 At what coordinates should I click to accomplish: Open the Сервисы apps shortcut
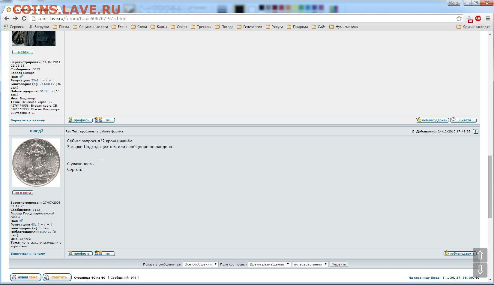[x=14, y=27]
